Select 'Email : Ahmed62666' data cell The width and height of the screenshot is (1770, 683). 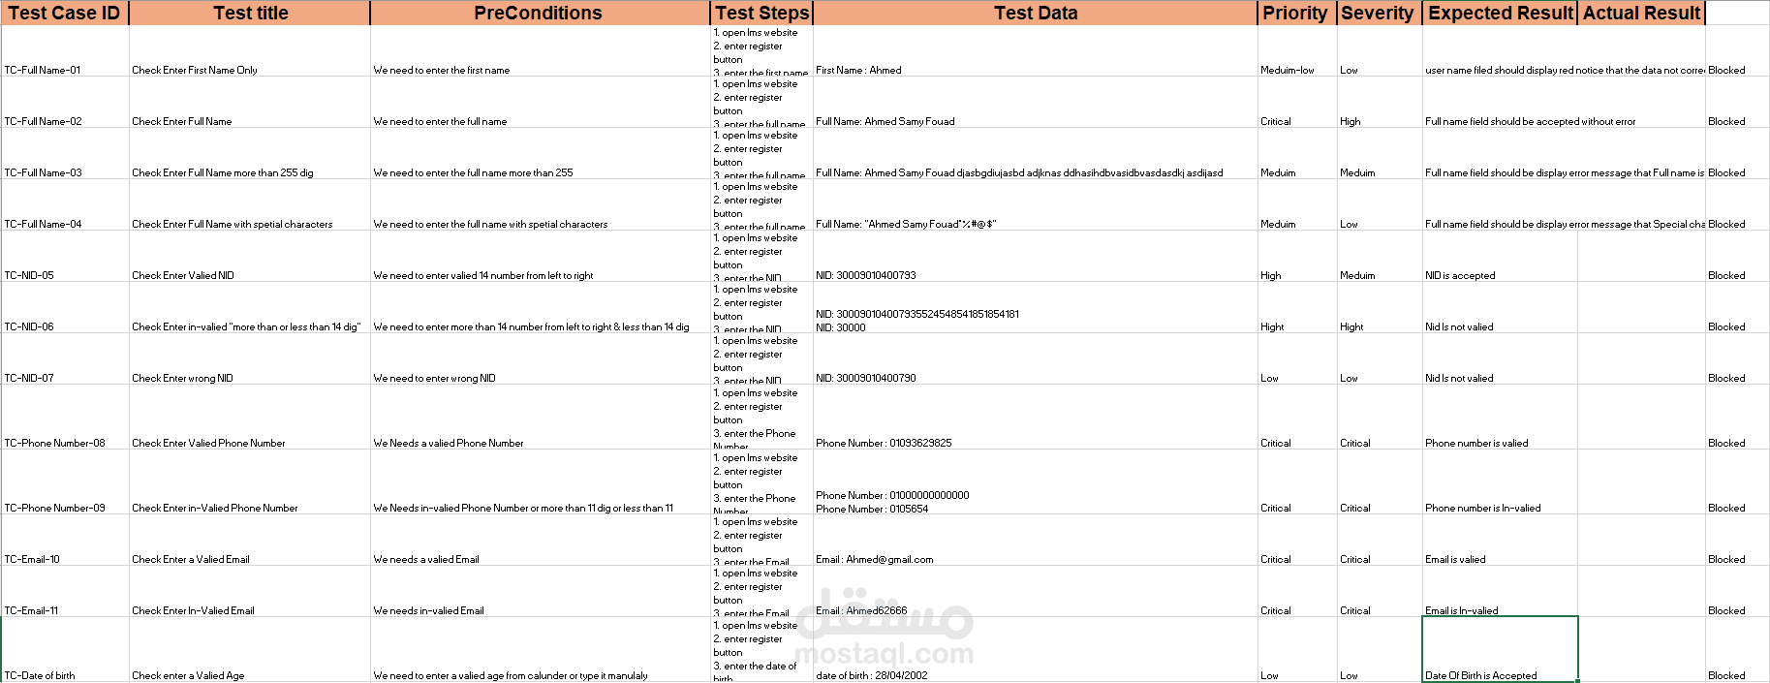pos(1035,592)
